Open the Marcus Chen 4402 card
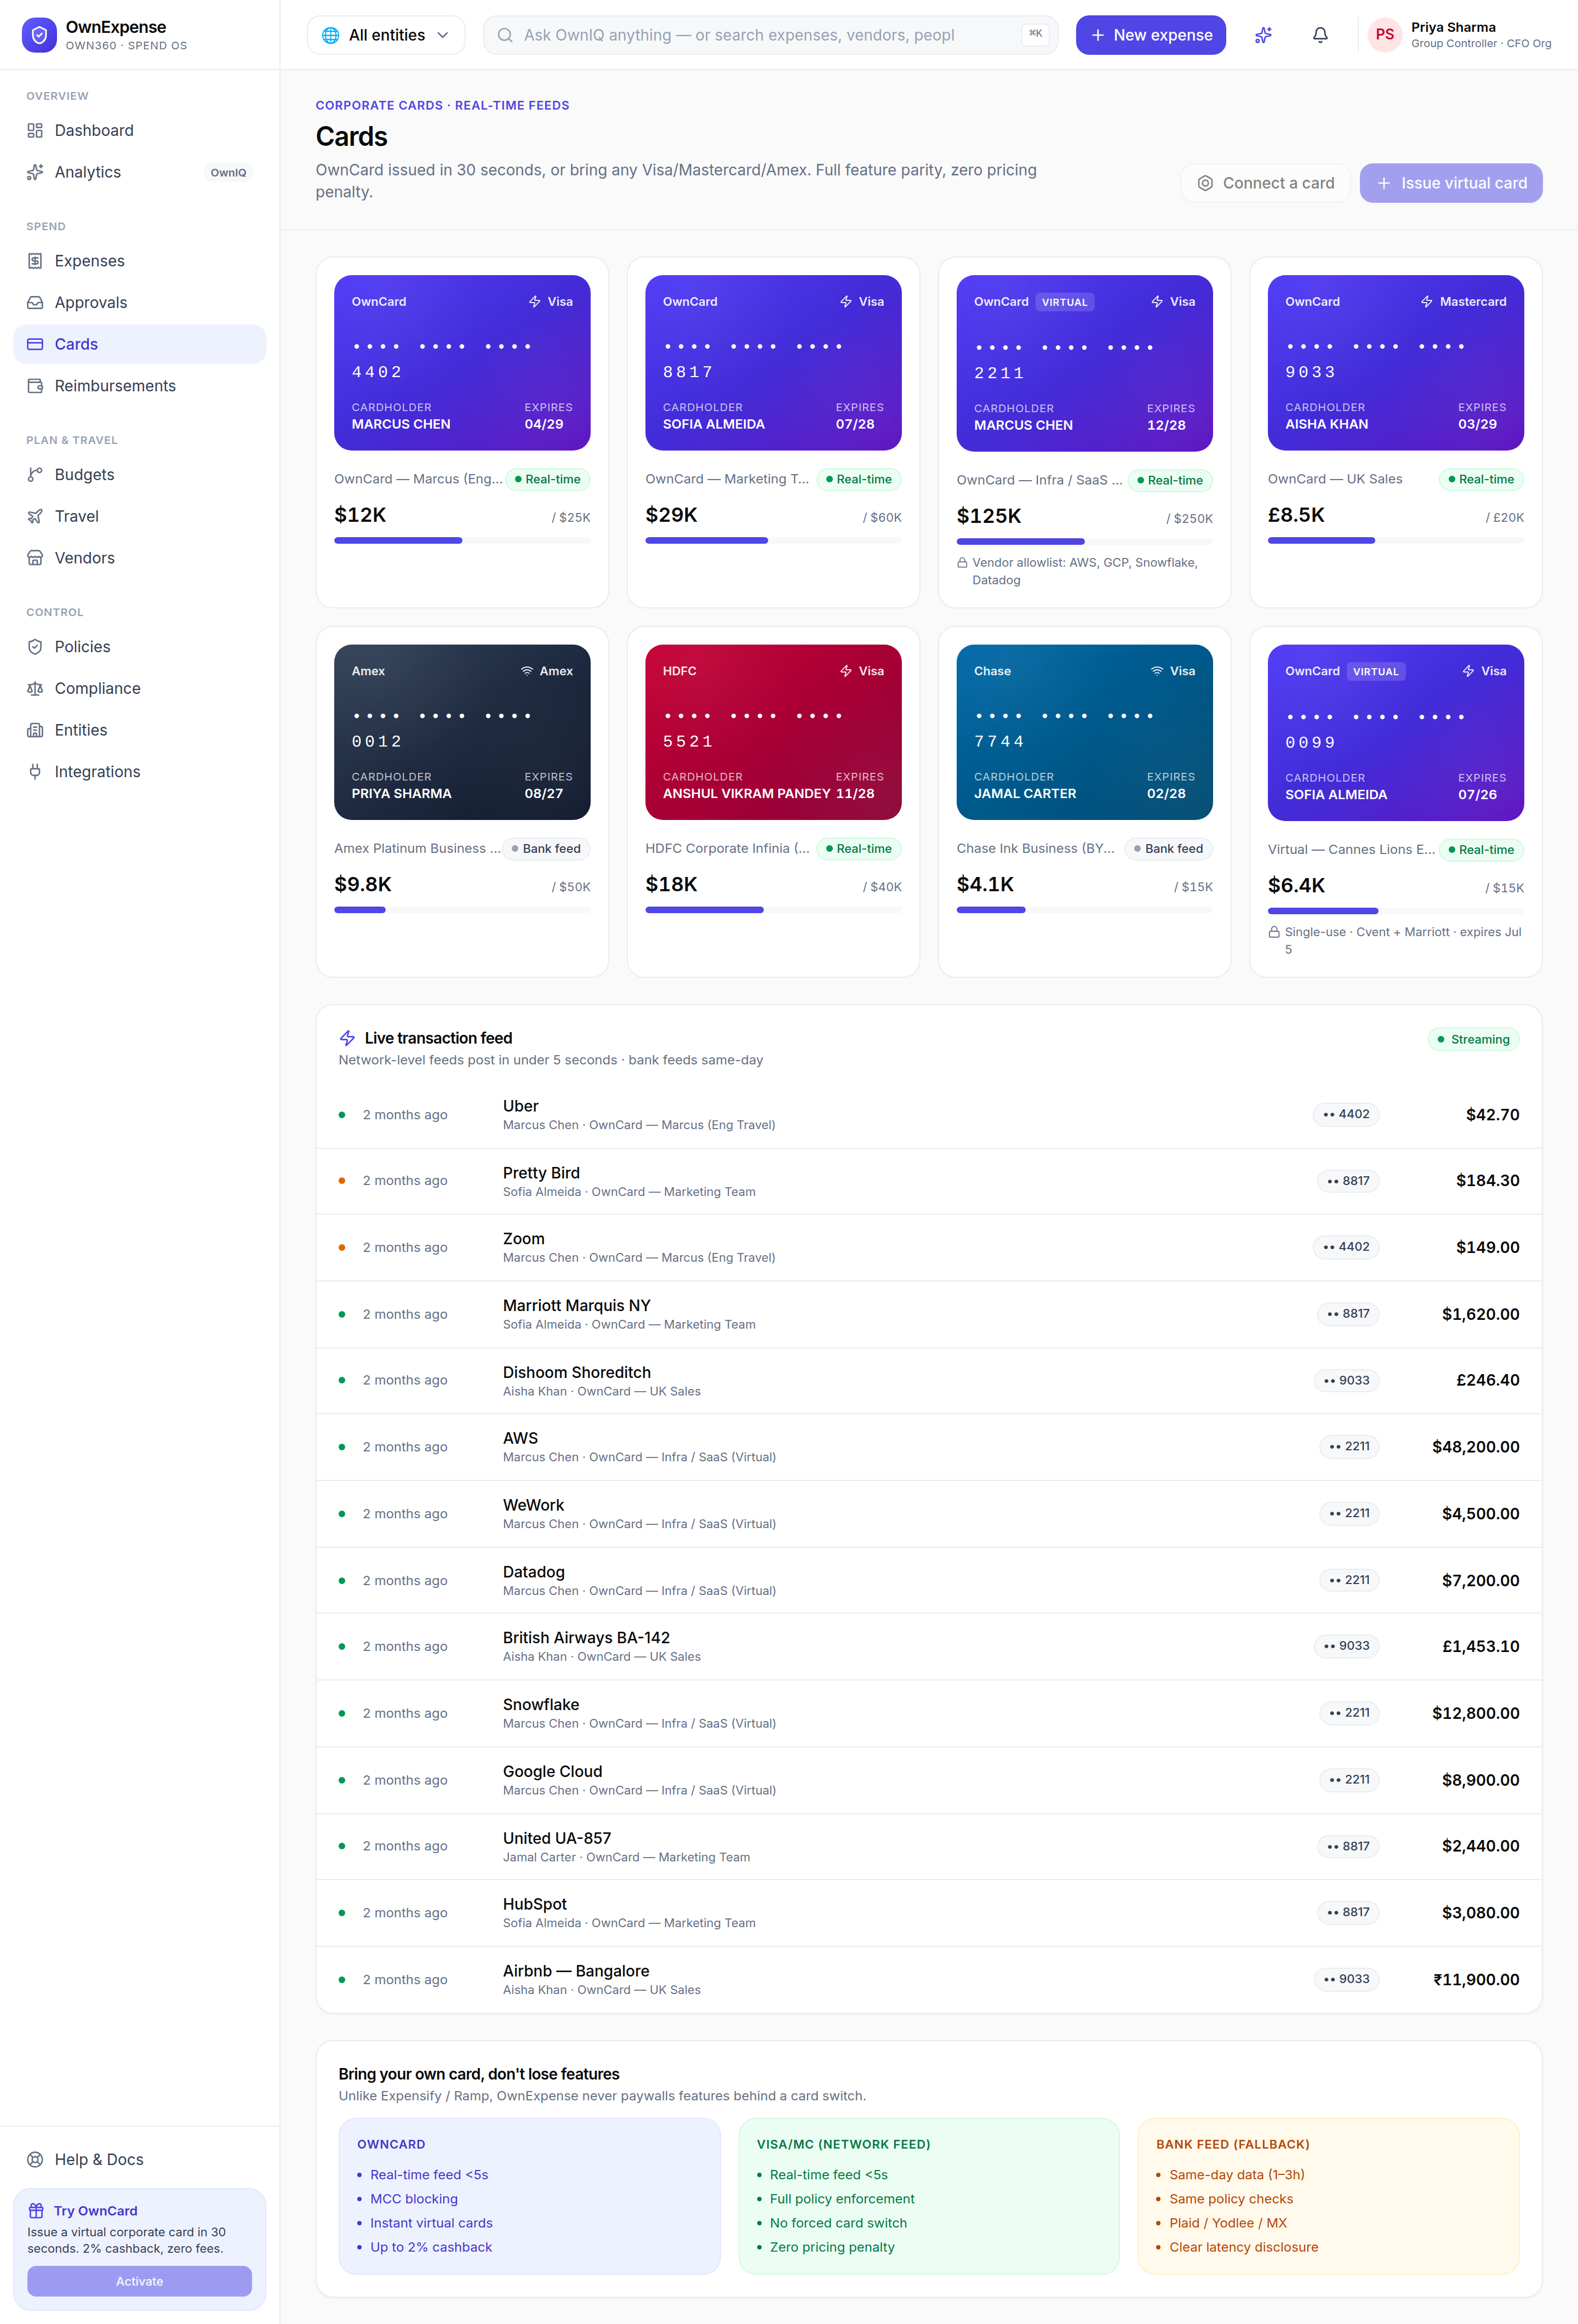 click(x=462, y=363)
